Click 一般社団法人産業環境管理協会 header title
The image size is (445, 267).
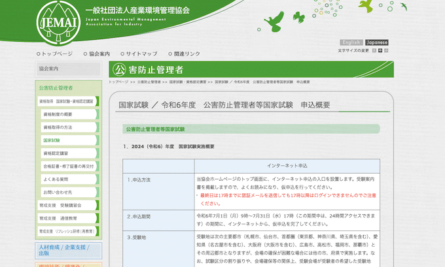(x=137, y=10)
